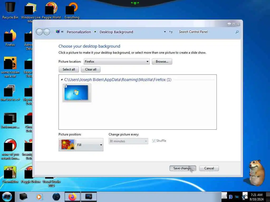270x202 pixels.
Task: Open the Visual Studio 2015 desktop icon
Action: 51,182
